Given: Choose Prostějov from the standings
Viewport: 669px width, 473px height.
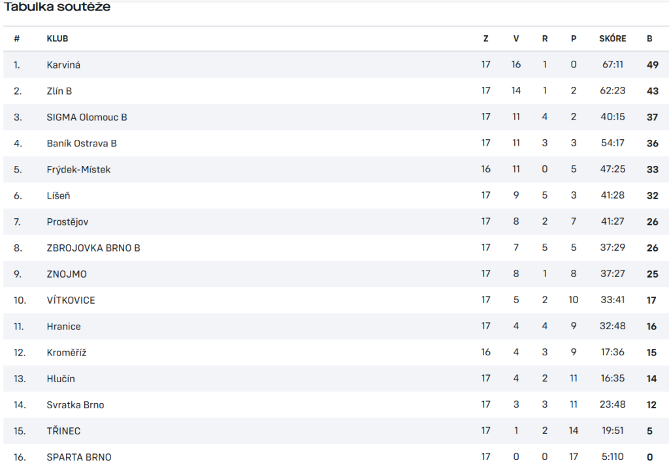Looking at the screenshot, I should click(x=67, y=221).
